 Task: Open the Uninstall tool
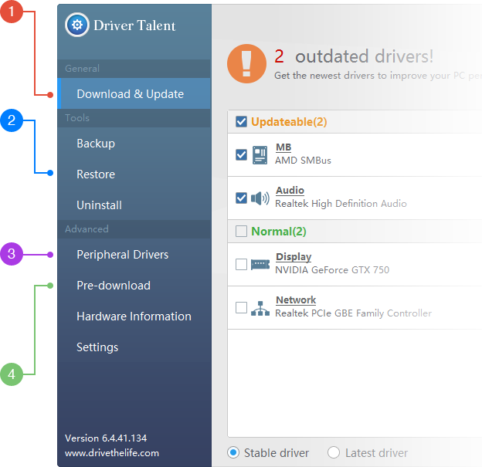coord(134,205)
